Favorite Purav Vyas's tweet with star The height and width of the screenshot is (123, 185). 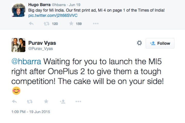(x=46, y=101)
